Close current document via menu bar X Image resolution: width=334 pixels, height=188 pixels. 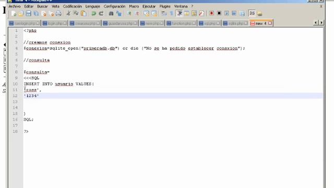[321, 6]
